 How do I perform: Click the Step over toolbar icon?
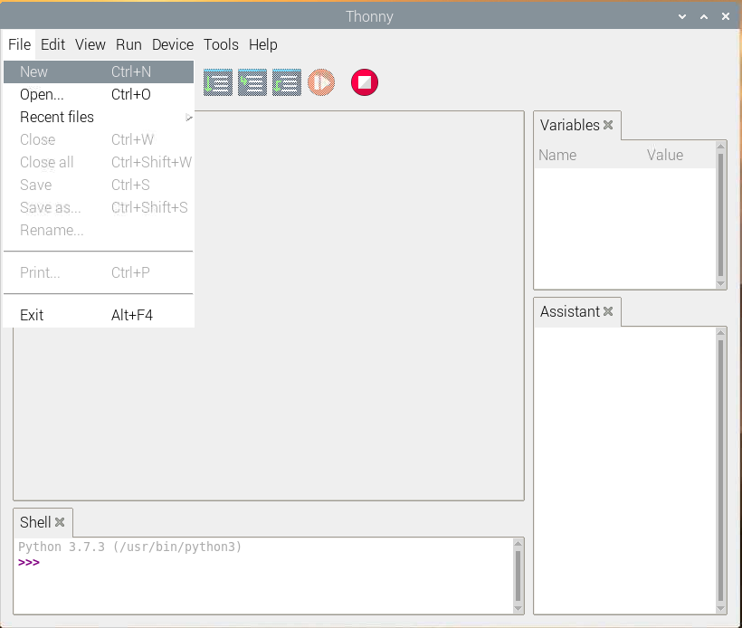pyautogui.click(x=218, y=82)
